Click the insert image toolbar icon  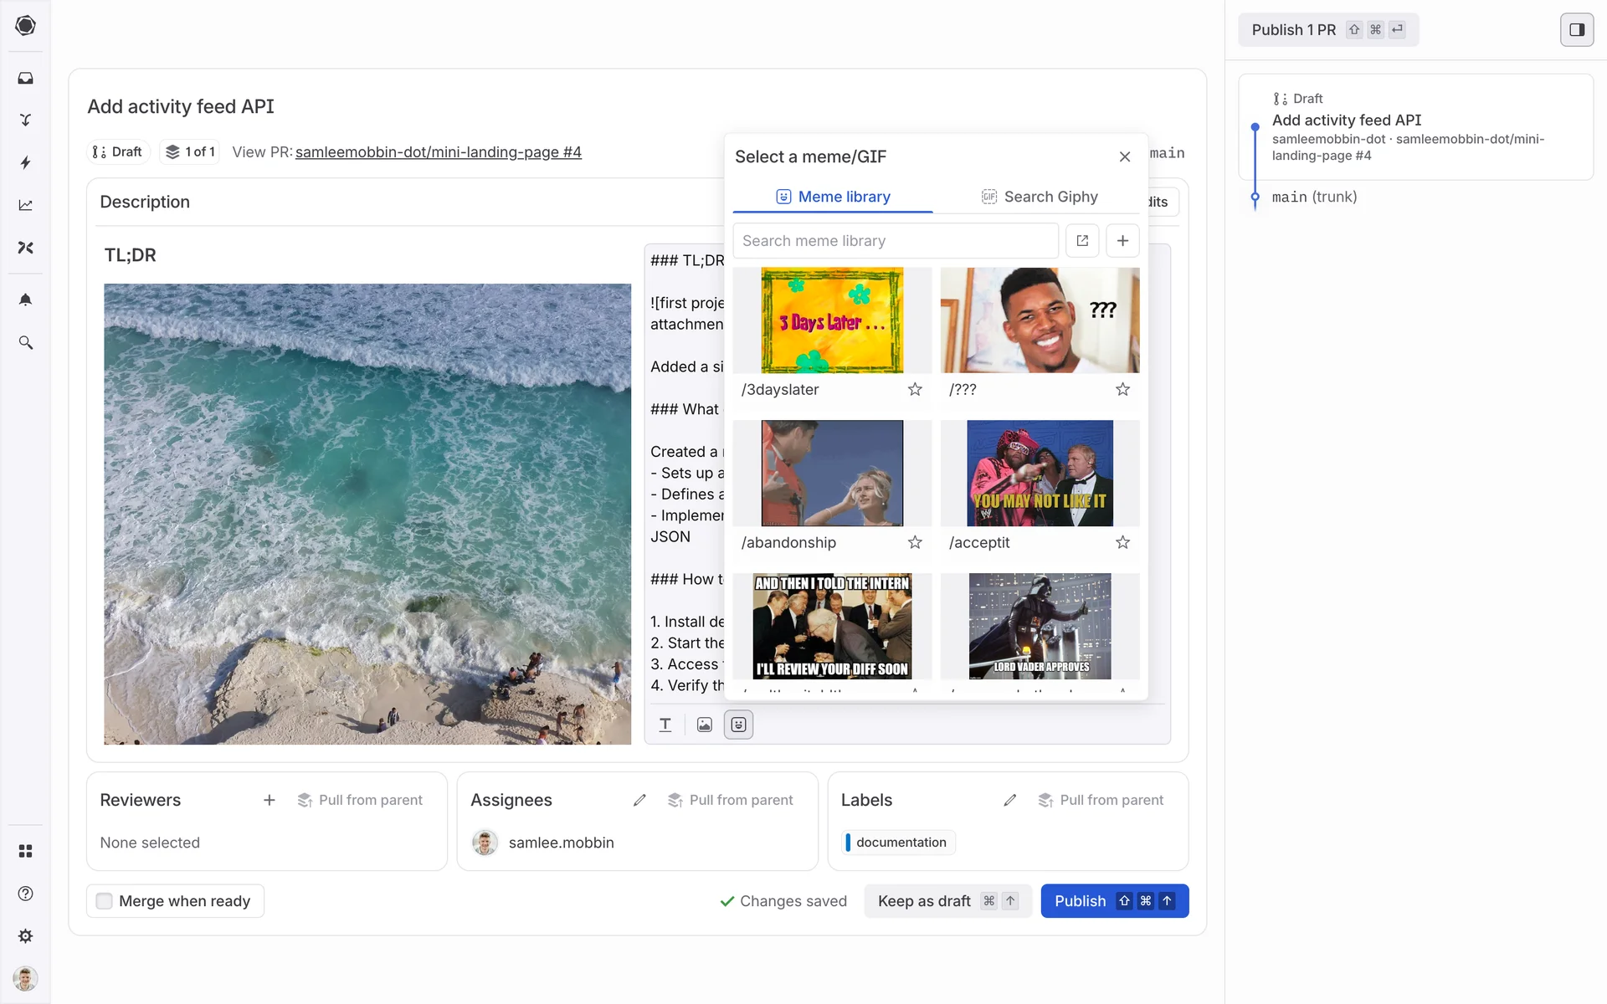click(705, 725)
